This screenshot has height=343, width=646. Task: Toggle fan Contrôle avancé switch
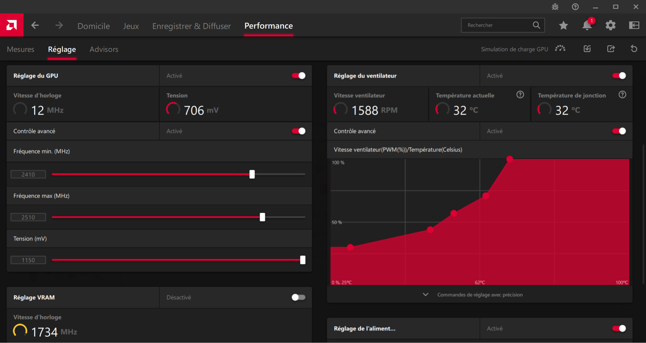(619, 131)
